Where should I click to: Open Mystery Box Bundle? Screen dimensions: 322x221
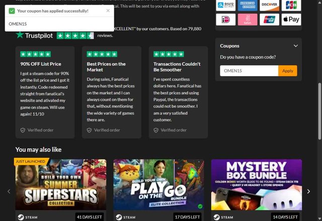click(x=257, y=185)
